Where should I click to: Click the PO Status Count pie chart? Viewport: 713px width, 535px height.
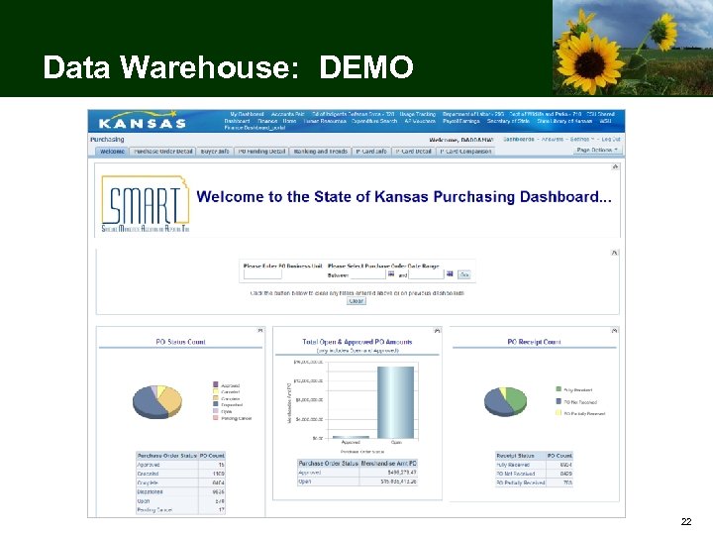[x=157, y=401]
